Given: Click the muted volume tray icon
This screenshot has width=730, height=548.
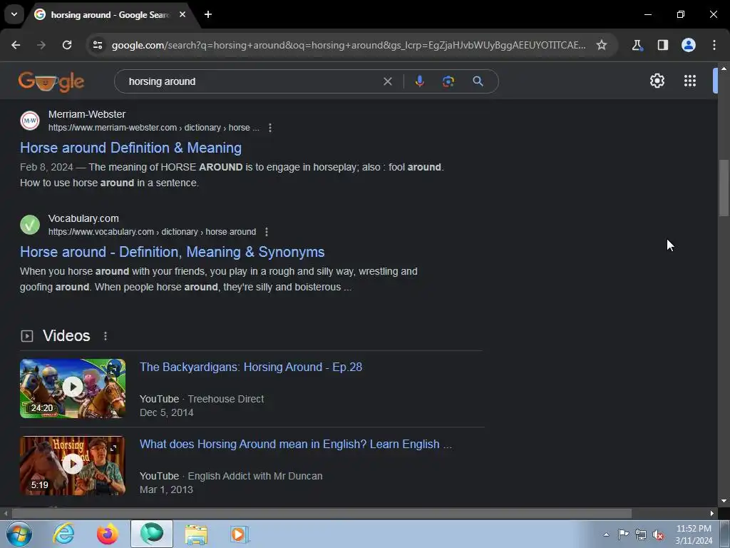Looking at the screenshot, I should [x=658, y=534].
